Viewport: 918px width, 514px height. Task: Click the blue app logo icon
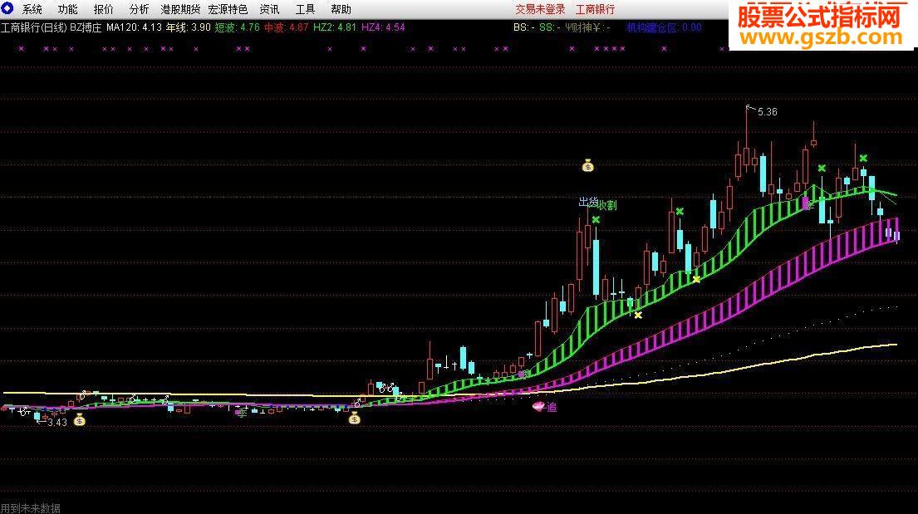[x=7, y=8]
